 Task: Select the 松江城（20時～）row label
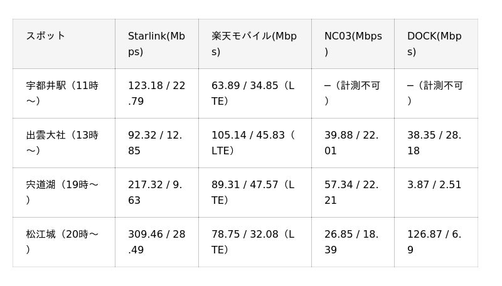64,242
